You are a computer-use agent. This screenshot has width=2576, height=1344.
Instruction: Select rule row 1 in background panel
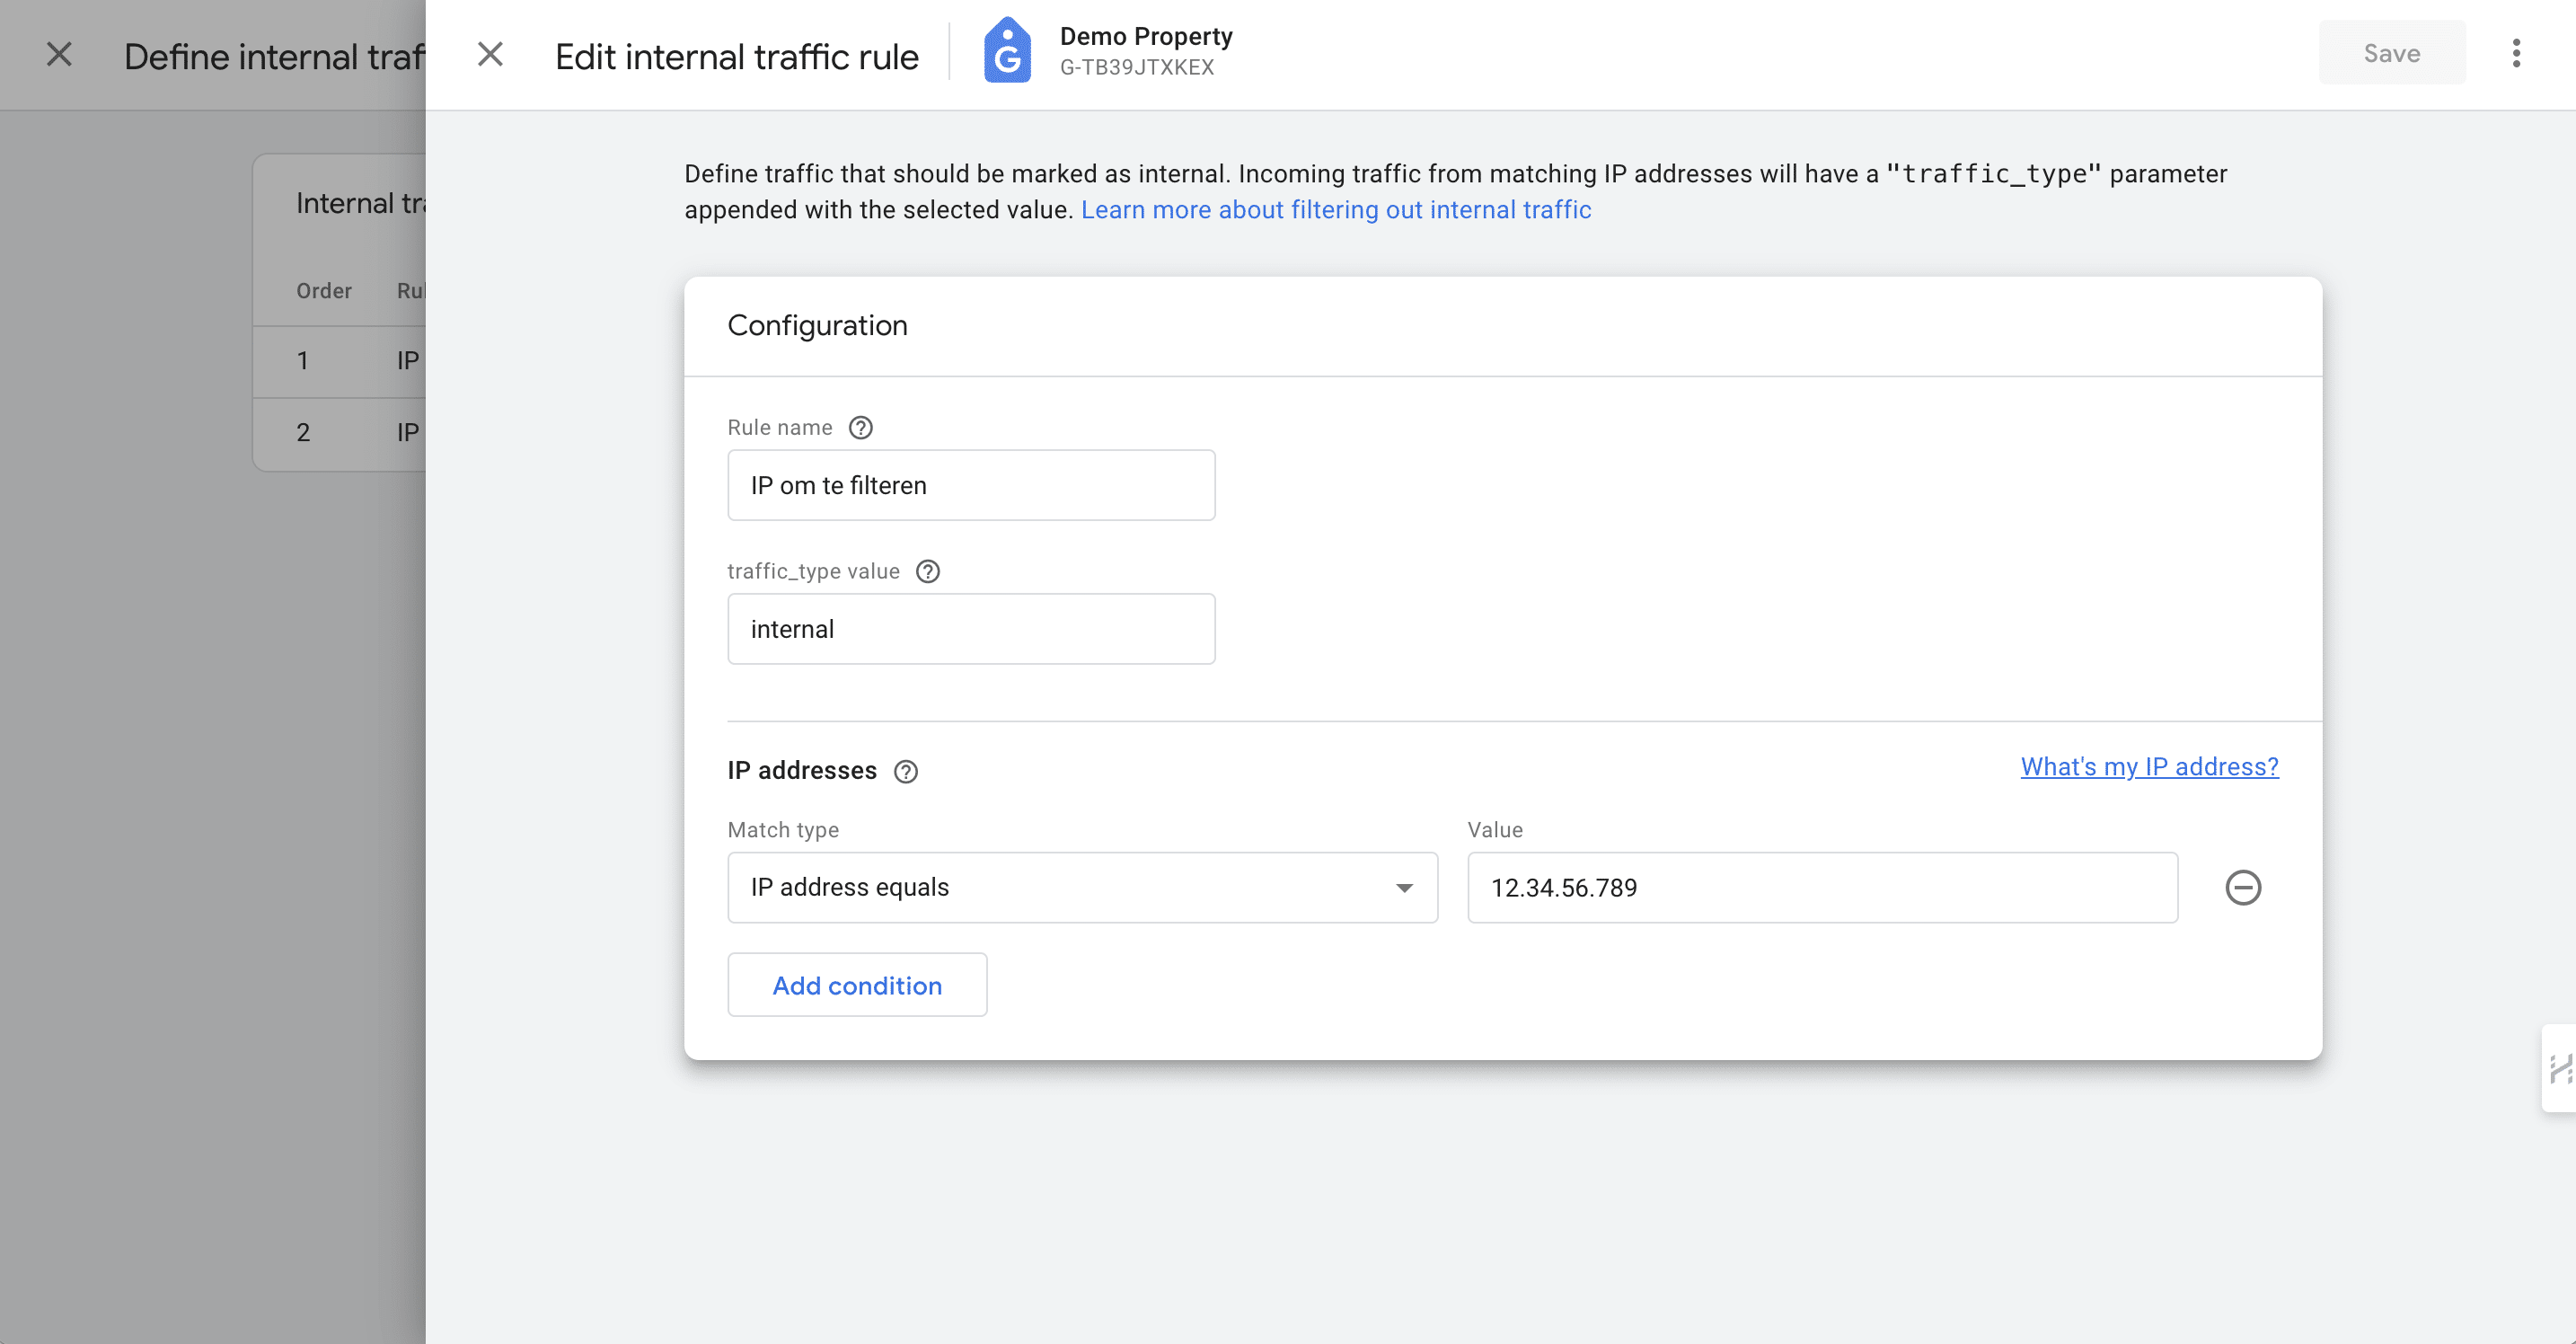pyautogui.click(x=340, y=361)
